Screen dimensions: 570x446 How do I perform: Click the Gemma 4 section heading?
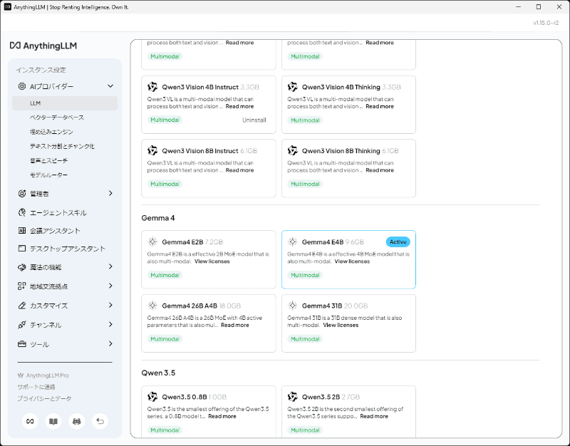(158, 218)
